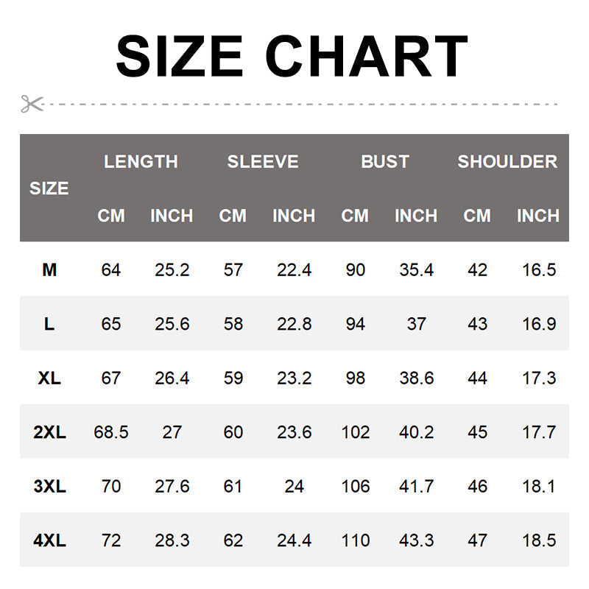Click the 26.4 length inch value
589x589 pixels.
(x=172, y=378)
